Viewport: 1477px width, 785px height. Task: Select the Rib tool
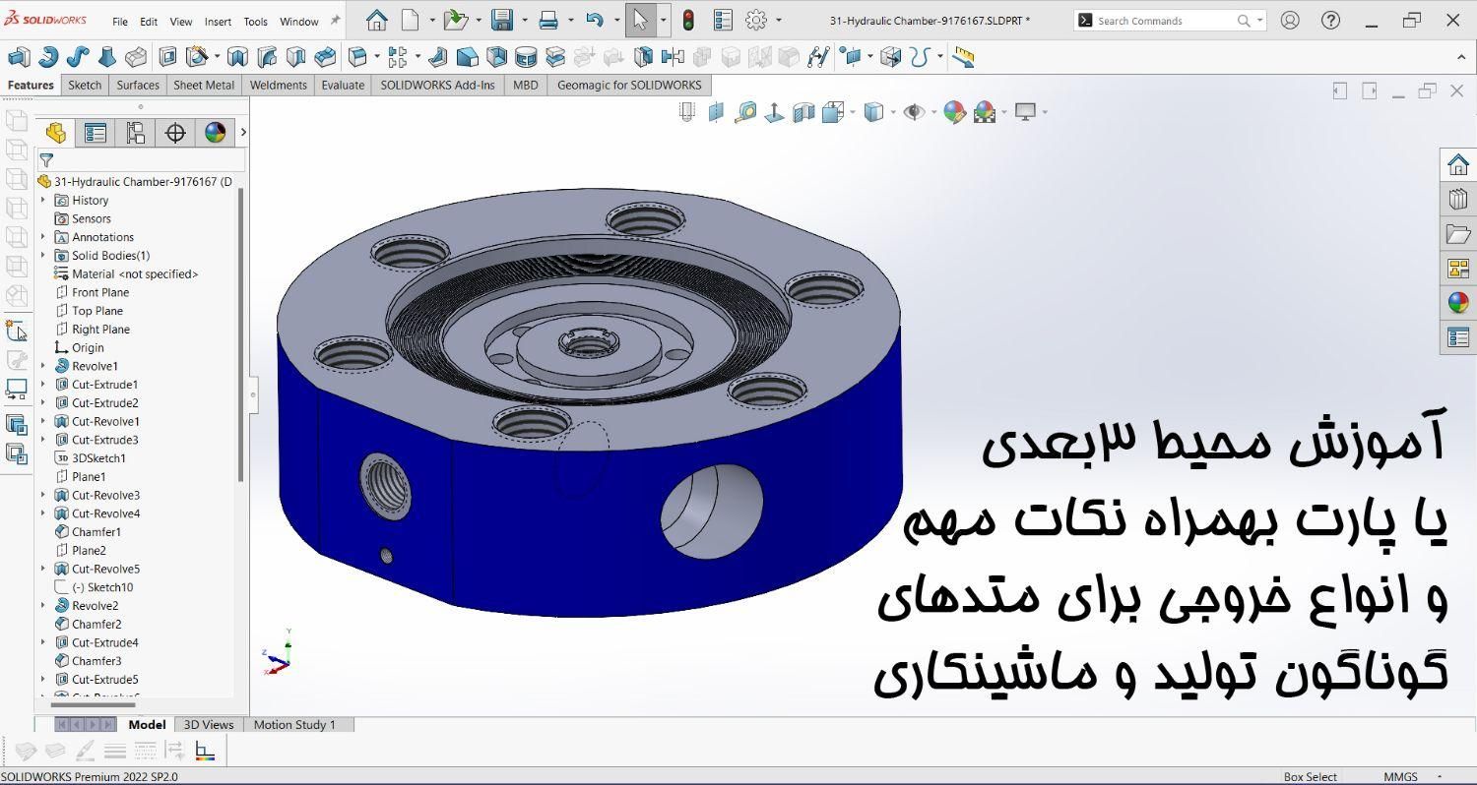tap(437, 57)
